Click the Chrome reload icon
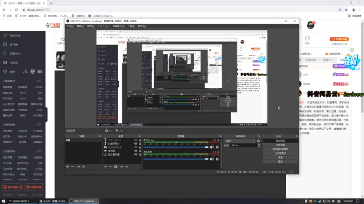Image resolution: width=364 pixels, height=204 pixels. coord(16,10)
